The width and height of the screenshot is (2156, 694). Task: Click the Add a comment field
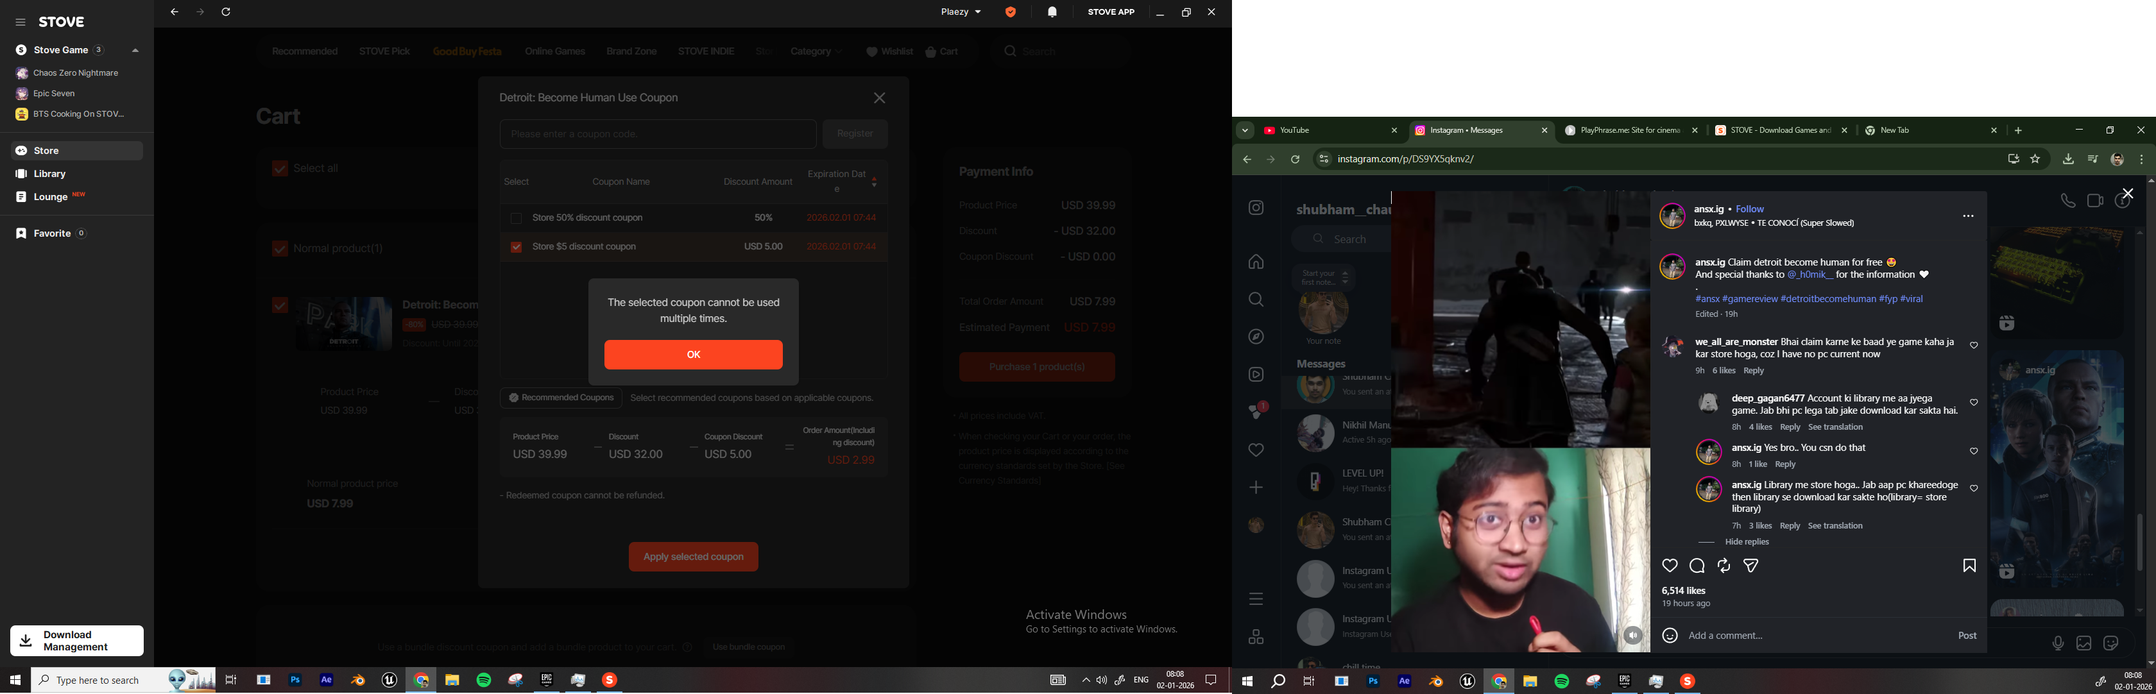tap(1808, 636)
